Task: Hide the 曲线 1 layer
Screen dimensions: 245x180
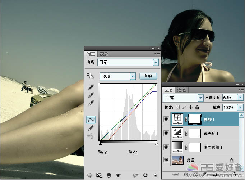Action: [x=166, y=119]
